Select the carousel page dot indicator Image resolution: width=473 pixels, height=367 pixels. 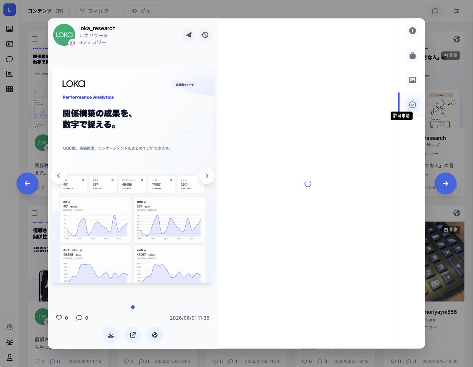(x=133, y=307)
